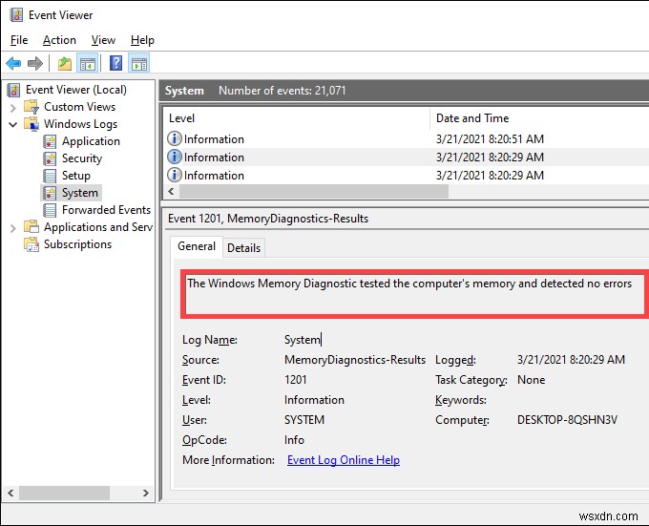Select Subscriptions in tree
The height and width of the screenshot is (526, 649).
point(78,244)
